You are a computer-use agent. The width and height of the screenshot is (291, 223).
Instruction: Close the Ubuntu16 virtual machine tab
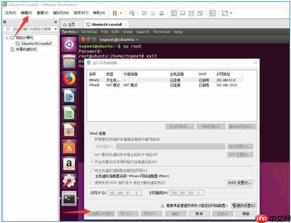coord(126,24)
